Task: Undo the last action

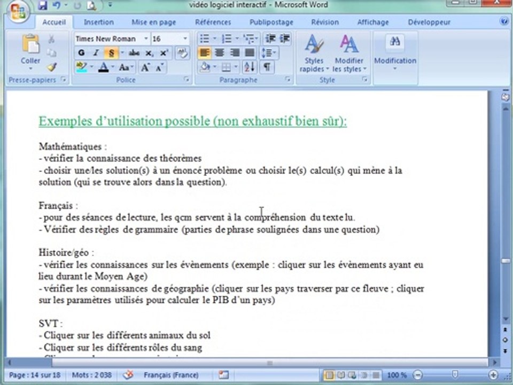Action: (57, 5)
